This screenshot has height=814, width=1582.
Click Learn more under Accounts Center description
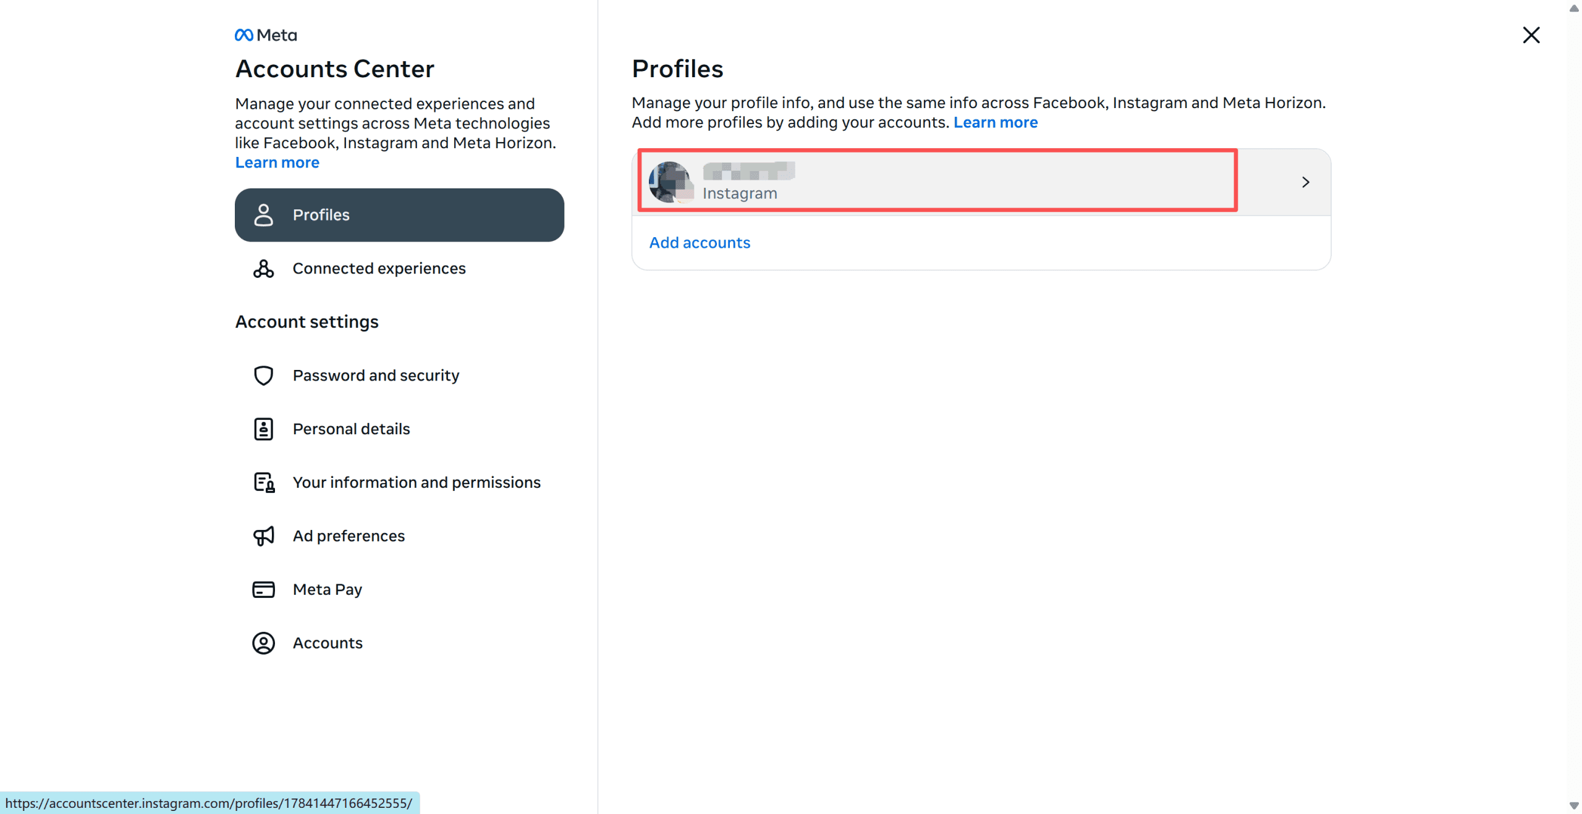277,162
